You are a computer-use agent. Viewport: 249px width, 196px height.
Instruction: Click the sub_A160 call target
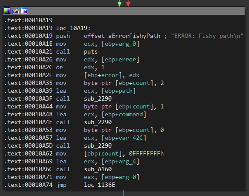click(x=98, y=169)
